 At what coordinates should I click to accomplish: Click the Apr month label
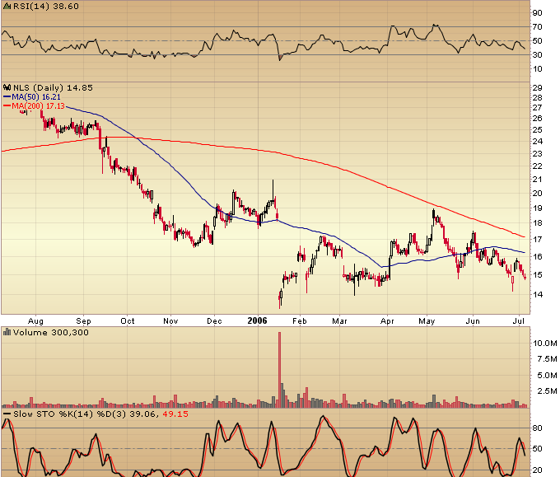tap(388, 320)
